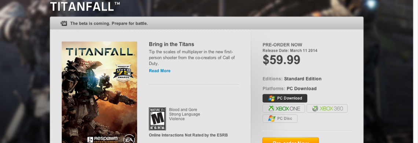The height and width of the screenshot is (143, 418).
Task: Click the ESRB Mature 17+ rating icon
Action: (x=157, y=119)
